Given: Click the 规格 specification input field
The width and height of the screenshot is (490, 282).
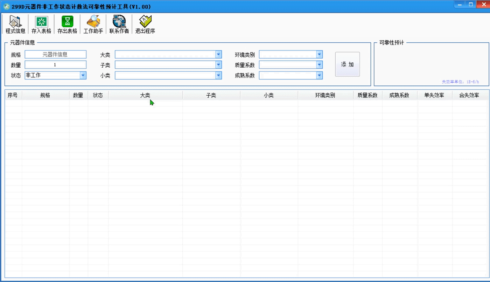Looking at the screenshot, I should (55, 54).
